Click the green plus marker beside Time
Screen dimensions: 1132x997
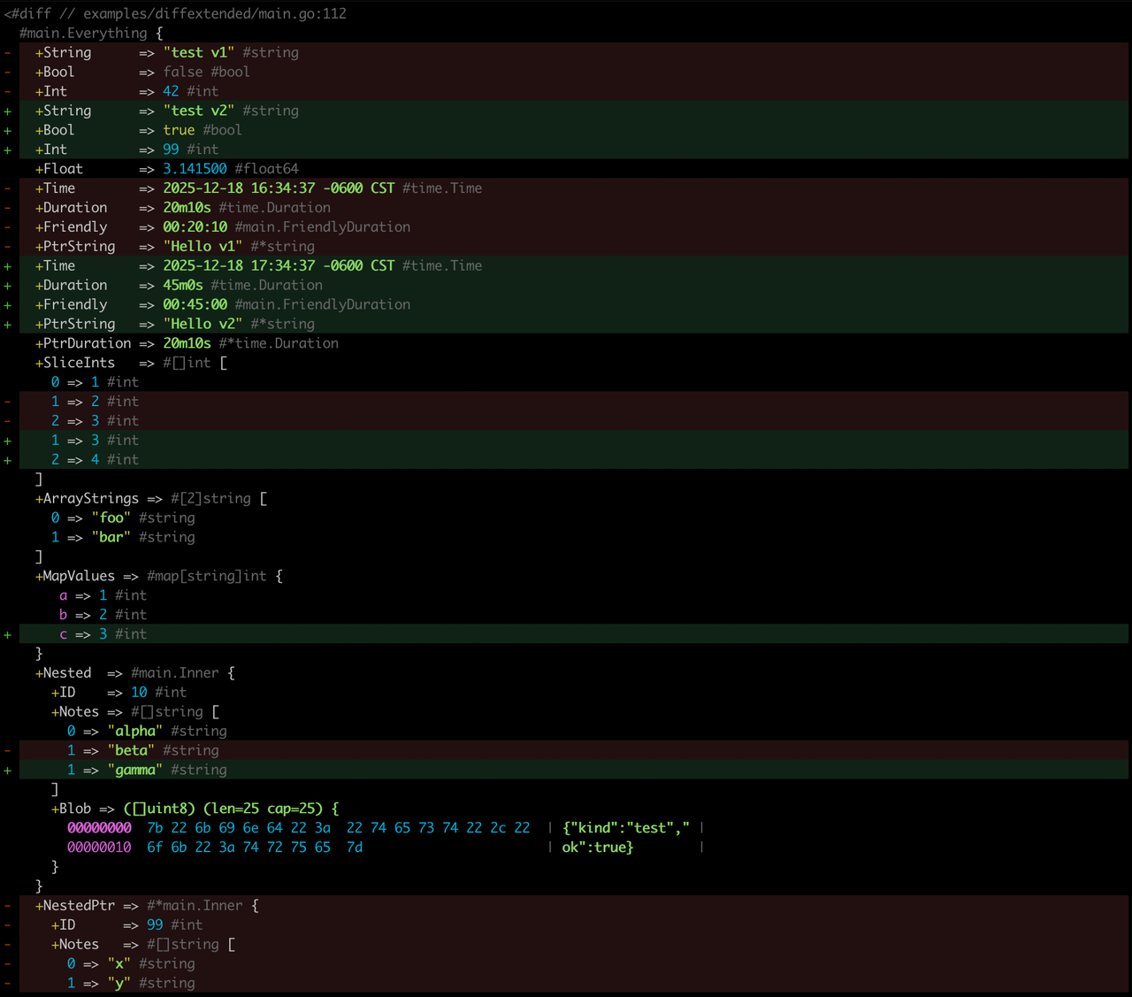click(7, 265)
